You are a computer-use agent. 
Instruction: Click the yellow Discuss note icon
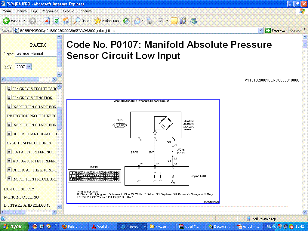click(x=174, y=21)
